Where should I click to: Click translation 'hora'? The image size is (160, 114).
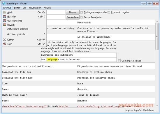(80, 83)
